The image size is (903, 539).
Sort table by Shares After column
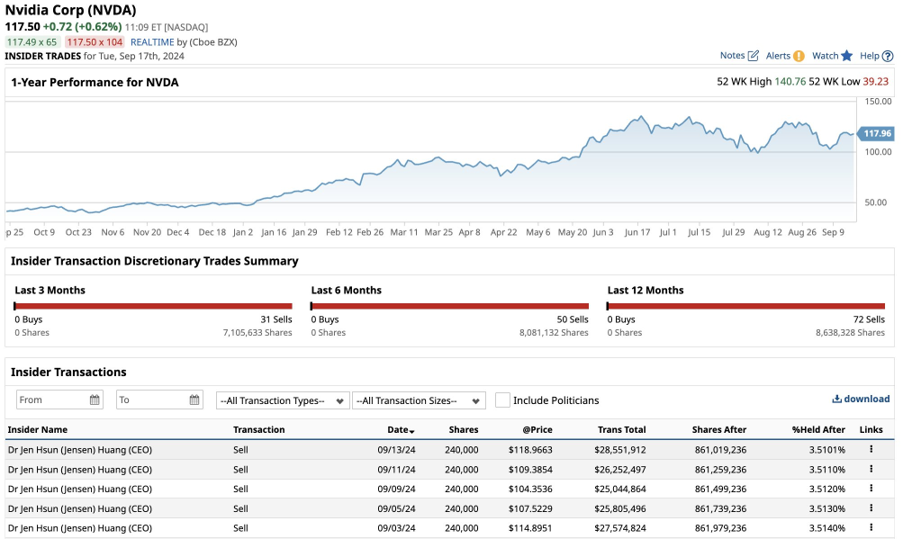(719, 429)
